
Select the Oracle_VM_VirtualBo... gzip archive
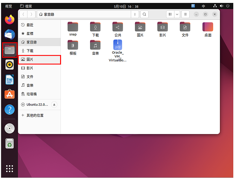[118, 51]
